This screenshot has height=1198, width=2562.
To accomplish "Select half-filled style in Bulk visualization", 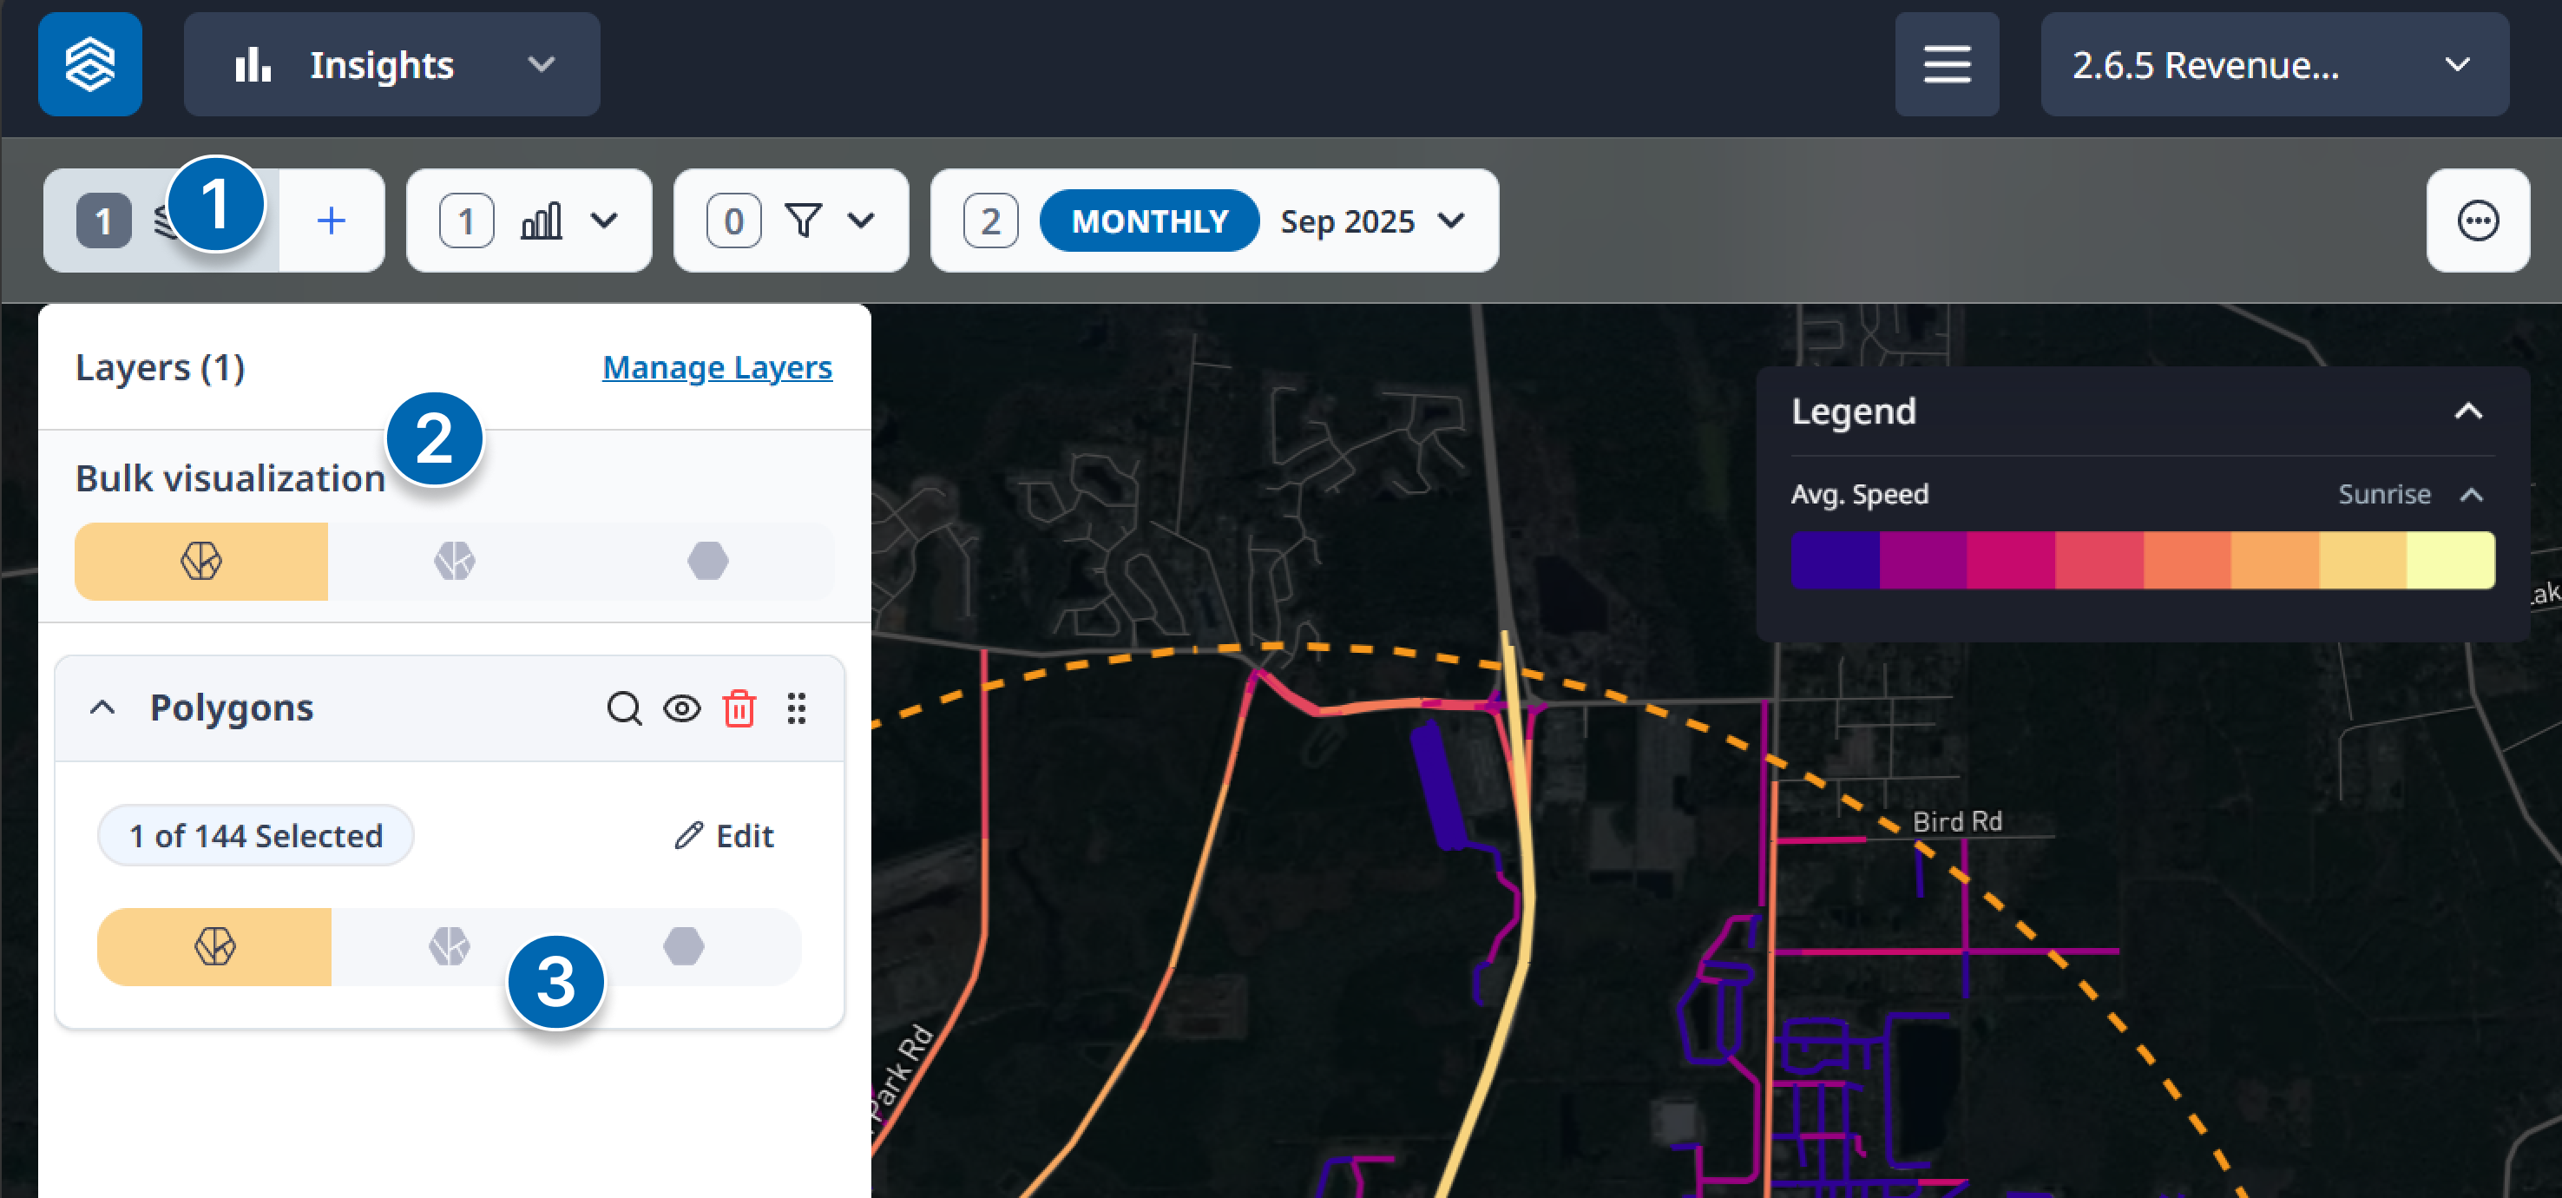I will pos(455,561).
